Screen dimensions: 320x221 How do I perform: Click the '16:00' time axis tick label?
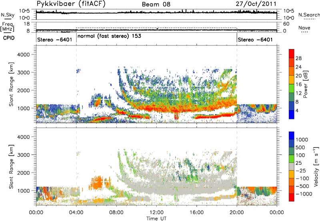coord(196,213)
